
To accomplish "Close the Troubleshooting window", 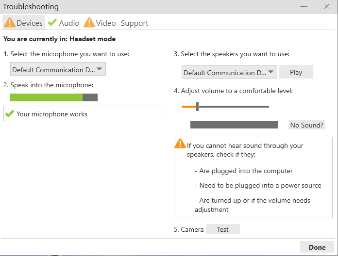I will point(327,7).
